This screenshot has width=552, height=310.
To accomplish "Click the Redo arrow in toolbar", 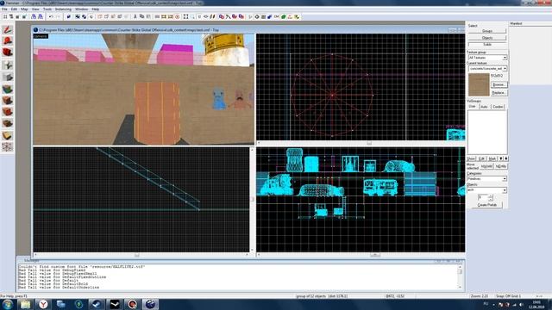I will 58,16.
